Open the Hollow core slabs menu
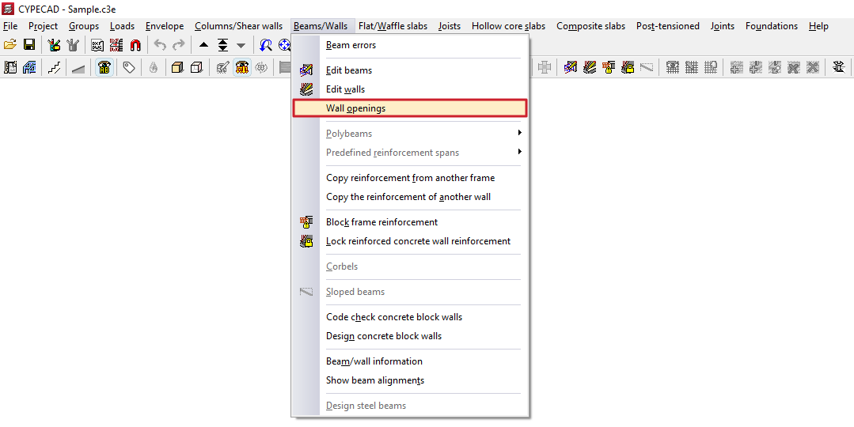854x427 pixels. coord(508,26)
